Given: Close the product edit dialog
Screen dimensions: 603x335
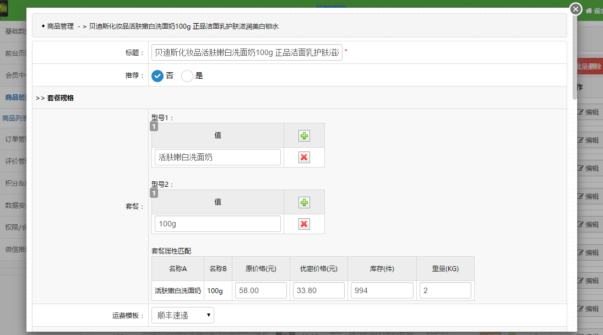Looking at the screenshot, I should pos(575,9).
